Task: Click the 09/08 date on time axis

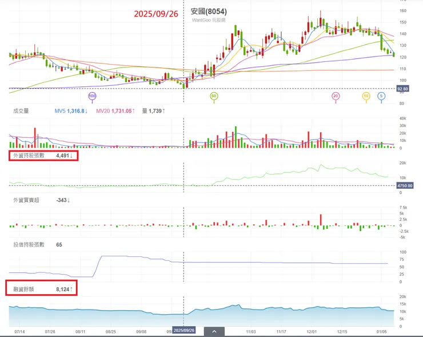Action: pyautogui.click(x=141, y=332)
